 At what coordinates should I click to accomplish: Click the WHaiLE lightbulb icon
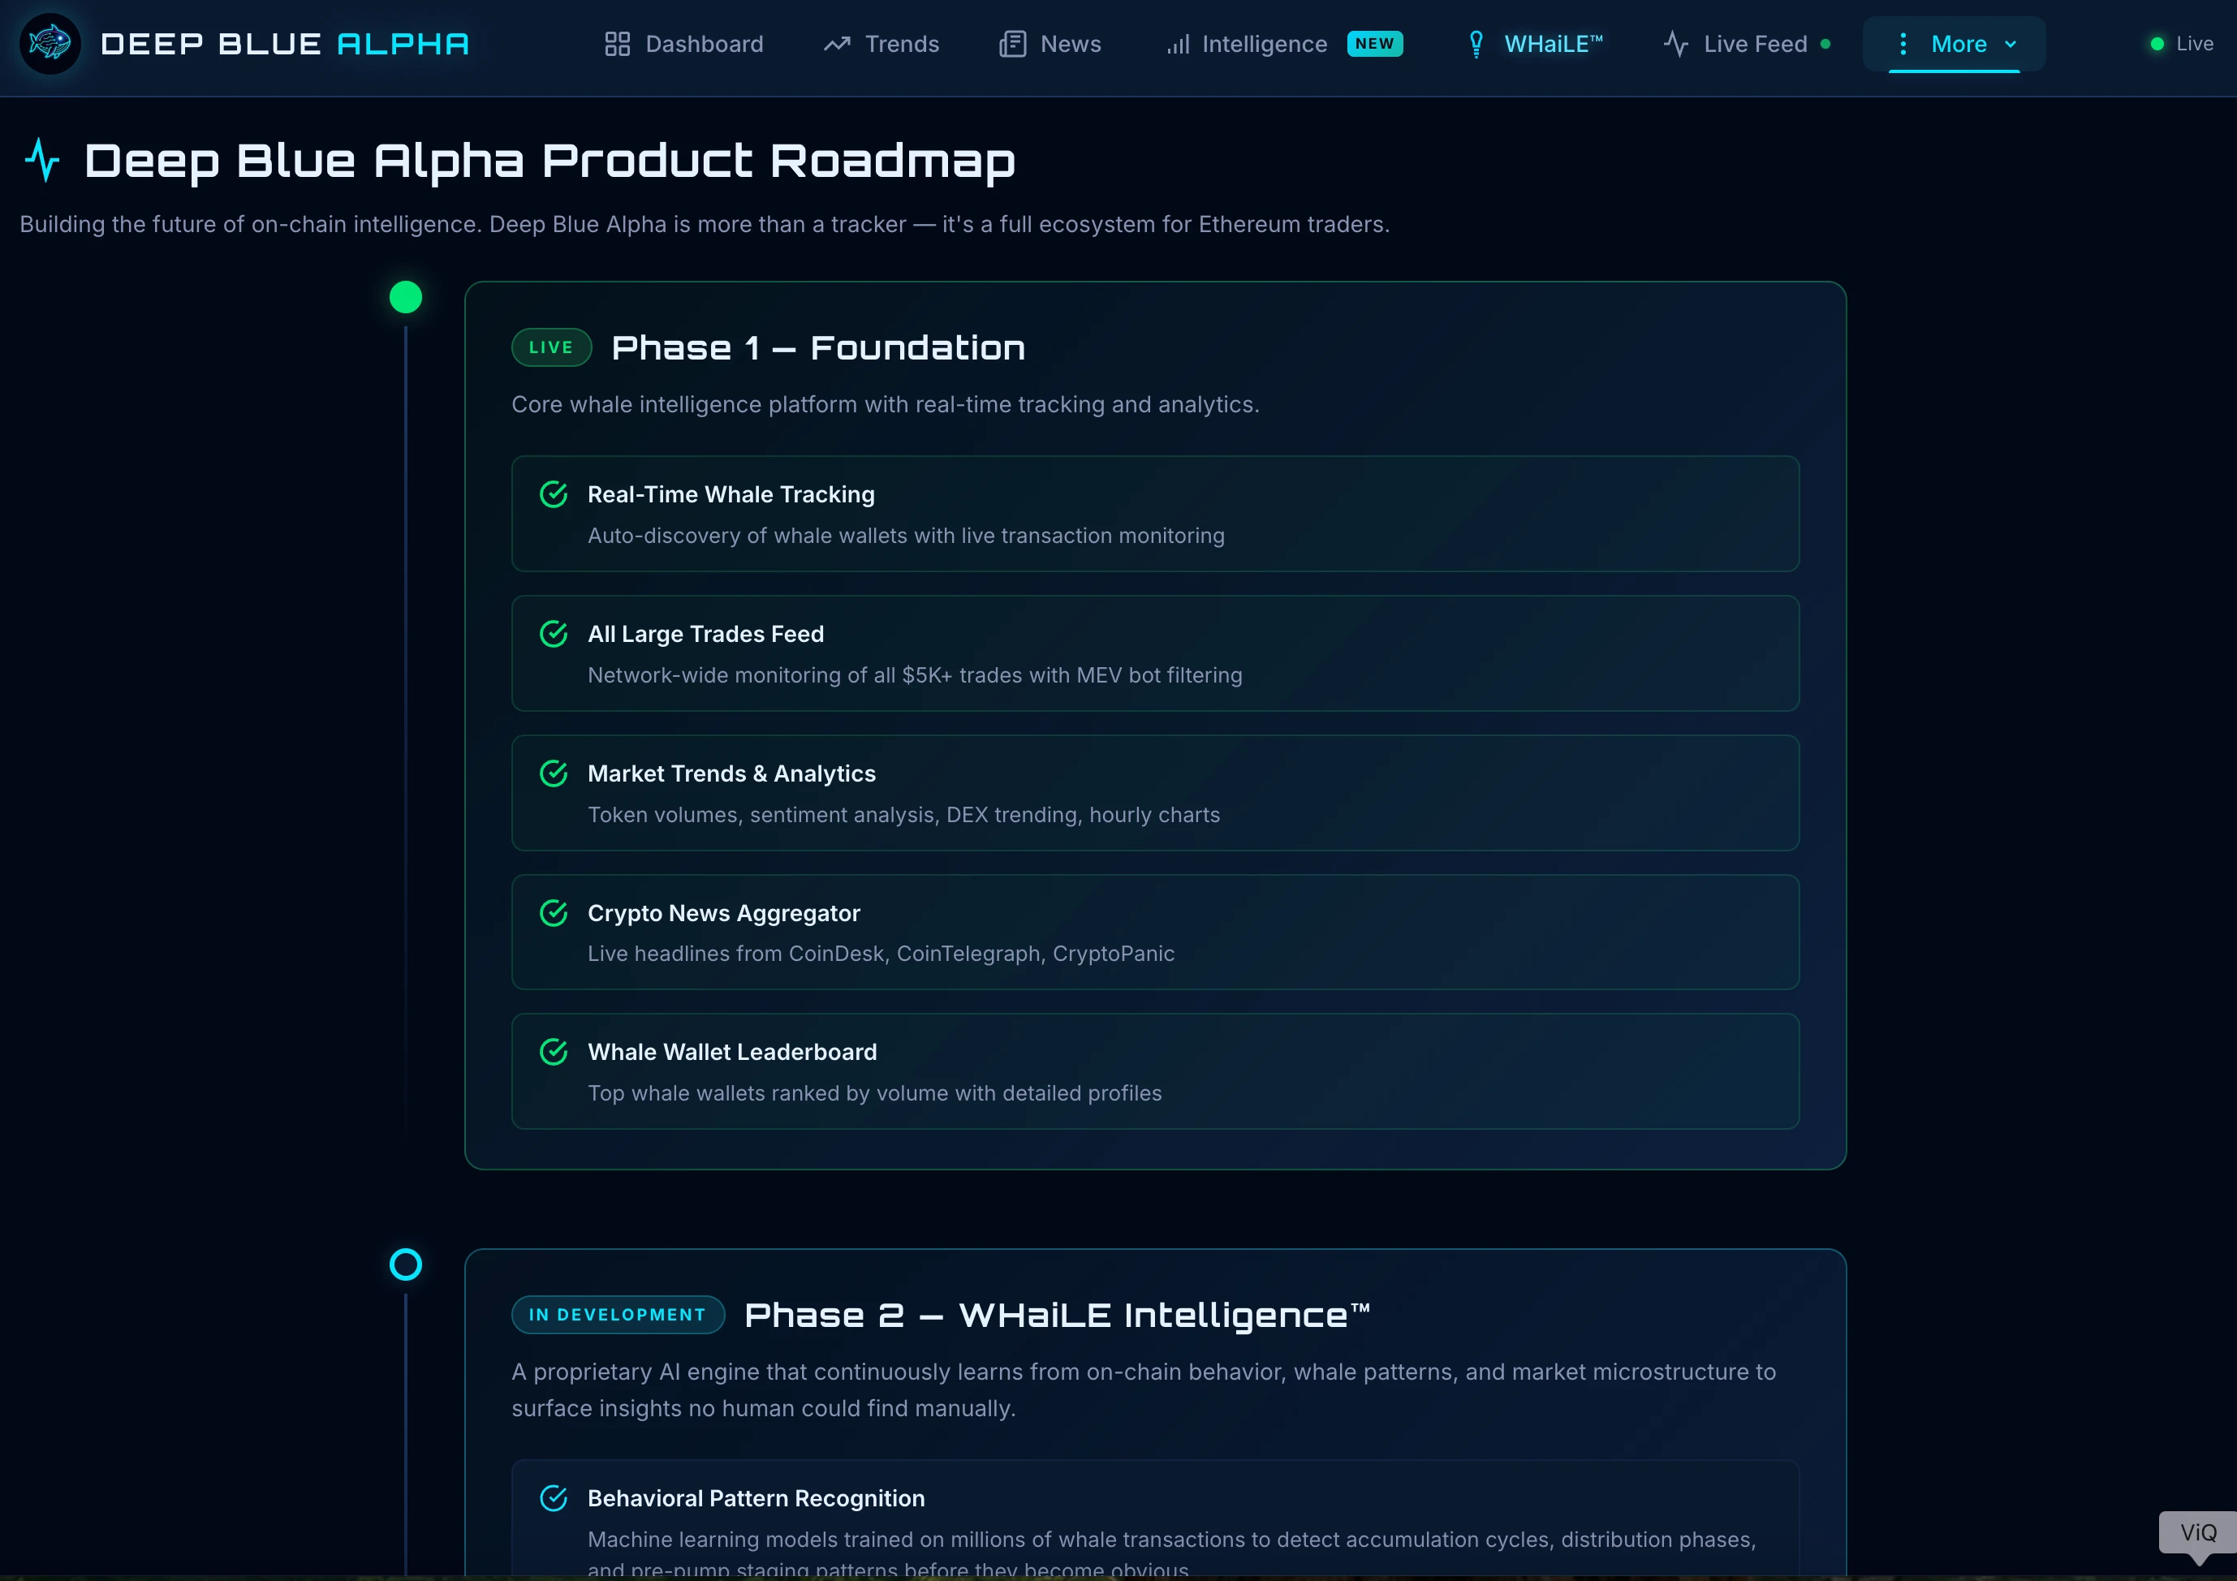click(1476, 44)
